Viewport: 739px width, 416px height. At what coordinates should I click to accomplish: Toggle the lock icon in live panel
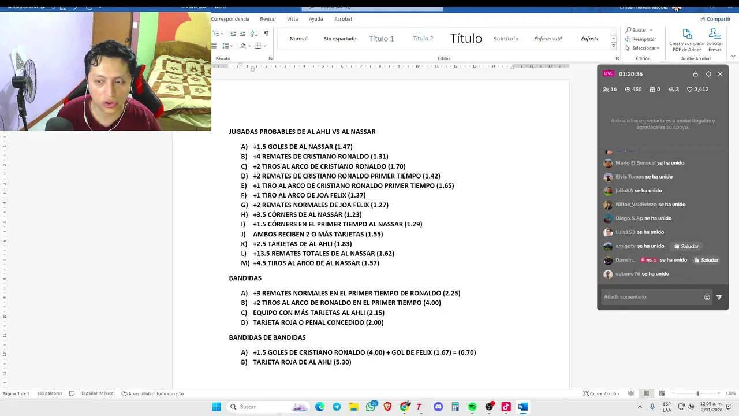[695, 74]
